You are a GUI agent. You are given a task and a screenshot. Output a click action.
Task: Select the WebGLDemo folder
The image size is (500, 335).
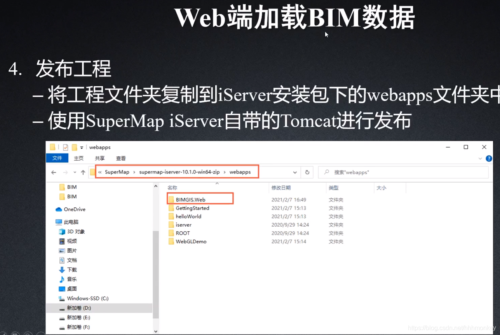coord(191,241)
